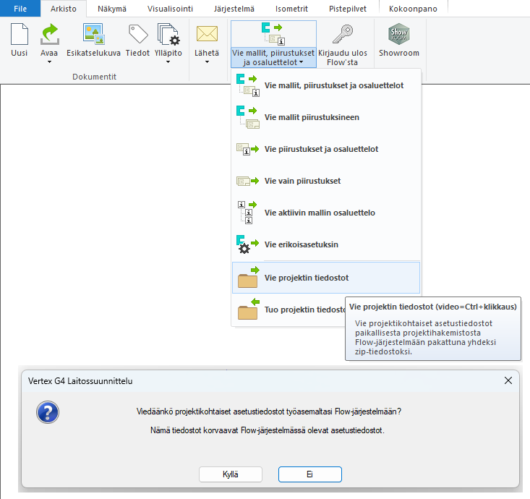This screenshot has height=499, width=530.
Task: Click the Avaa open icon
Action: pyautogui.click(x=50, y=34)
